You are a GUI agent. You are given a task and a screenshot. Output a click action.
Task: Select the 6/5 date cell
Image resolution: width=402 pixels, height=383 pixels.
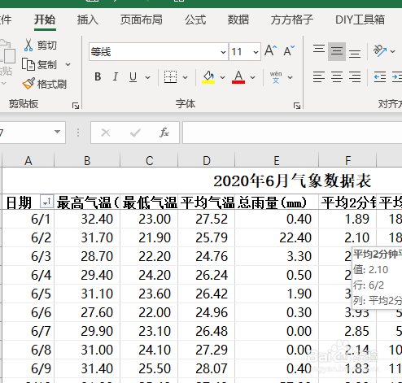click(28, 294)
